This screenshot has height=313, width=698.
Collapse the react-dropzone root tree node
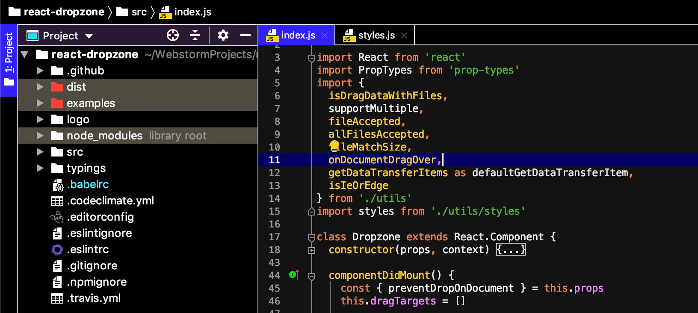24,54
